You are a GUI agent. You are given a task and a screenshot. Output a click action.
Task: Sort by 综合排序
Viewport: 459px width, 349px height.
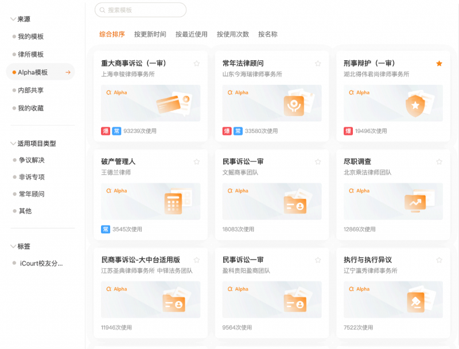(x=112, y=34)
